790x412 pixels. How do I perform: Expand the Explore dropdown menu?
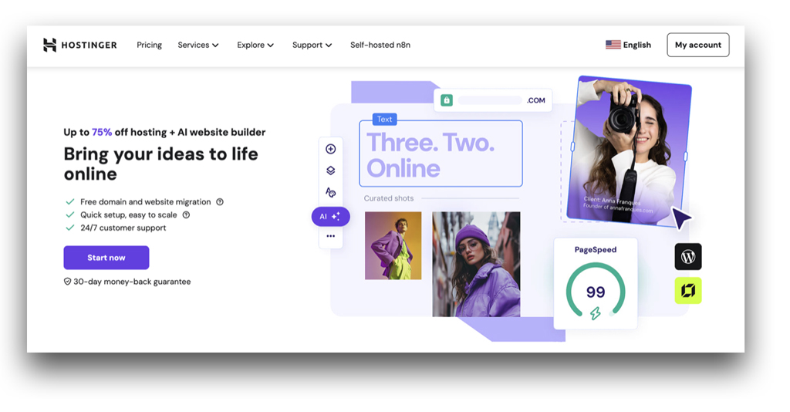coord(255,45)
